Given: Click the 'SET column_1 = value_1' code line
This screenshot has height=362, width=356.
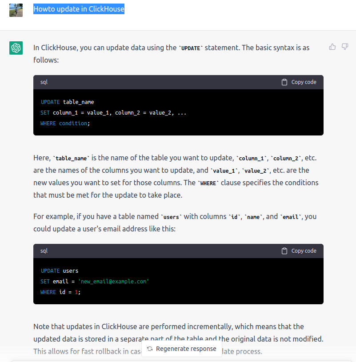Looking at the screenshot, I should (113, 113).
